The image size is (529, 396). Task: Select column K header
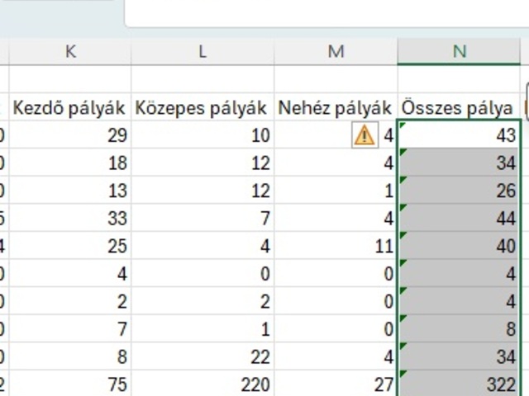(x=70, y=51)
